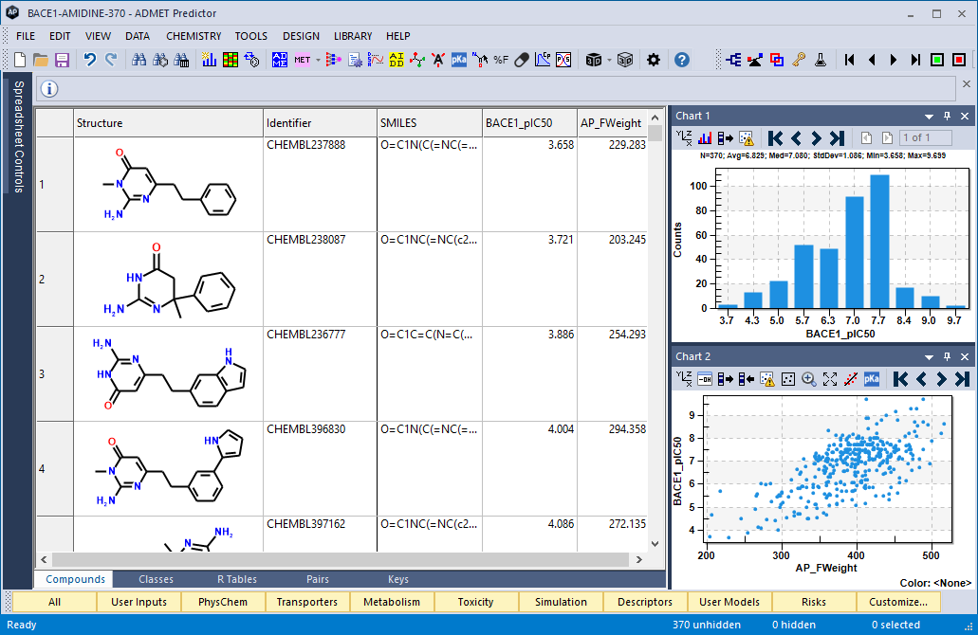Click the flask icon in toolbar
The height and width of the screenshot is (635, 978).
(x=821, y=60)
